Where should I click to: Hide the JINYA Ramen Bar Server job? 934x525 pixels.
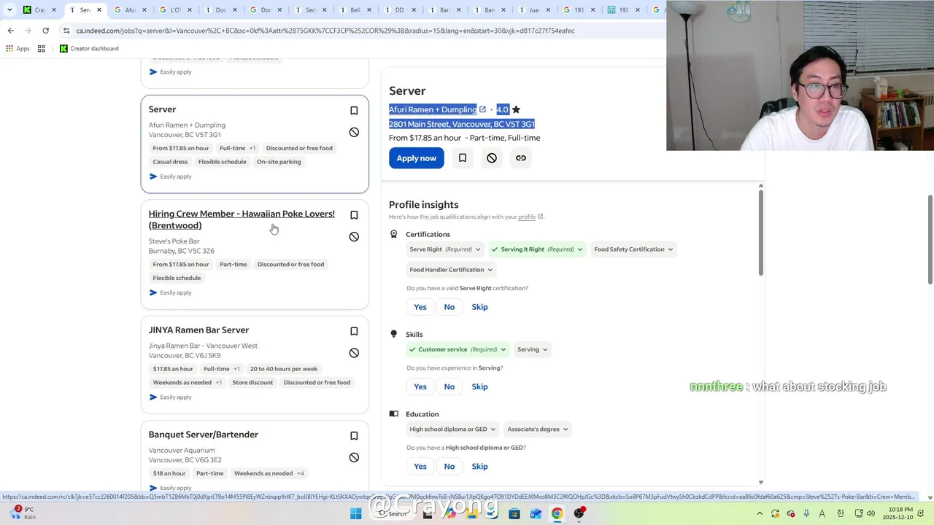click(x=354, y=353)
